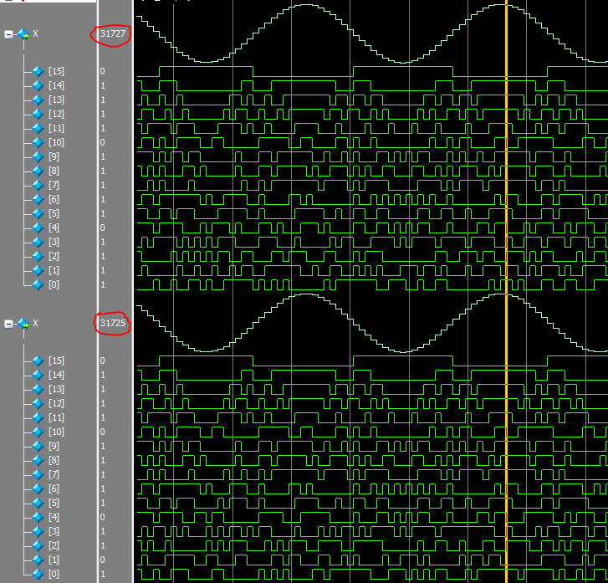
Task: Click value 0 of bit [1] in lower X
Action: point(103,560)
